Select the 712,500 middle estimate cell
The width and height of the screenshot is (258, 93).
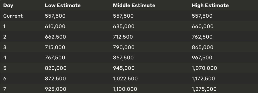pos(123,37)
